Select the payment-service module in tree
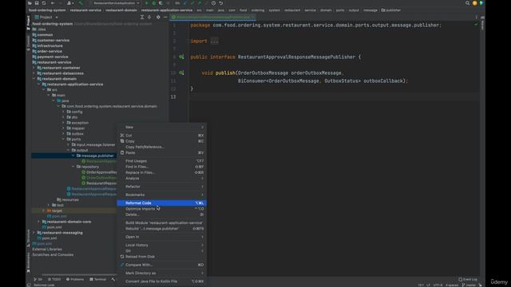Screen dimensions: 511x287 (53, 57)
